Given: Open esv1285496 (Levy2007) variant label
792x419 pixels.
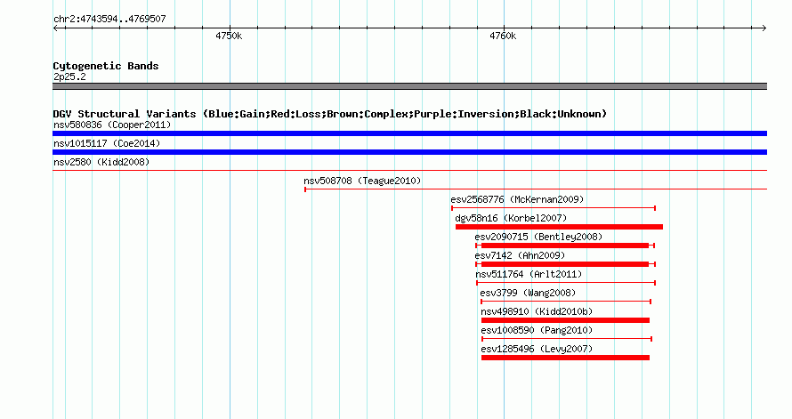Looking at the screenshot, I should [537, 349].
